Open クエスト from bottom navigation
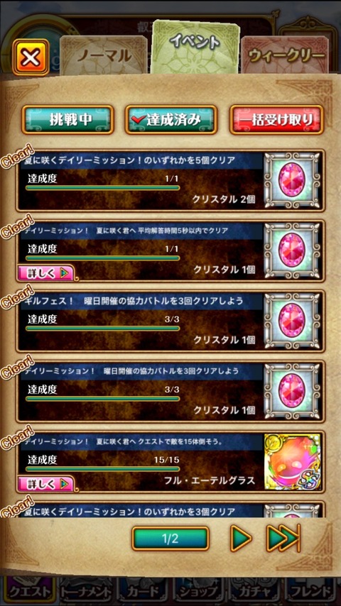 [x=29, y=591]
